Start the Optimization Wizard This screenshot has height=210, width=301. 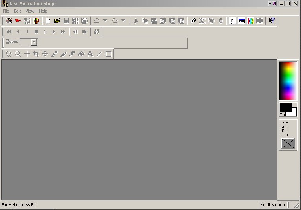click(27, 20)
